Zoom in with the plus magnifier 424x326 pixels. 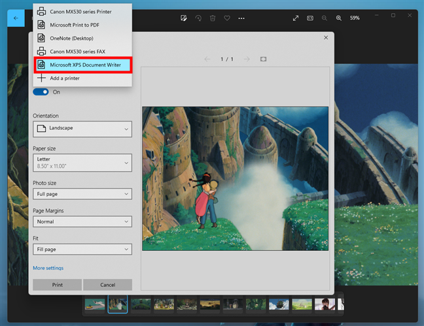coord(338,18)
